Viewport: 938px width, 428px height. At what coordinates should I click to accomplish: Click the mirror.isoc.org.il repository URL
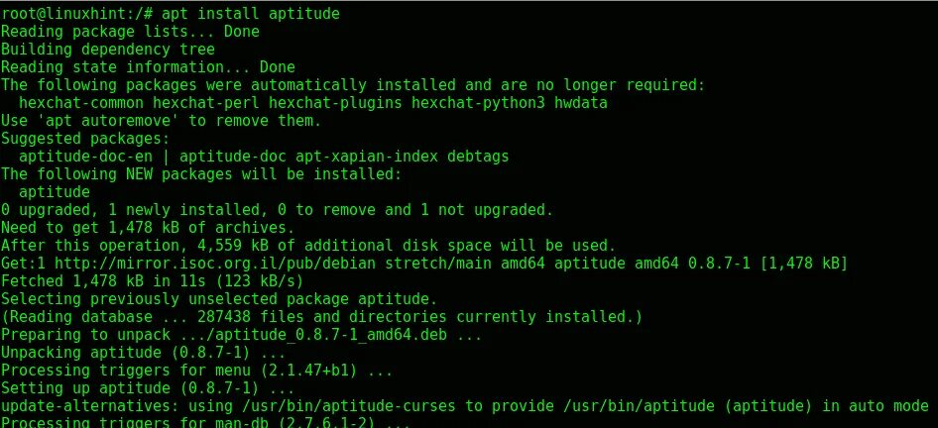coord(215,263)
